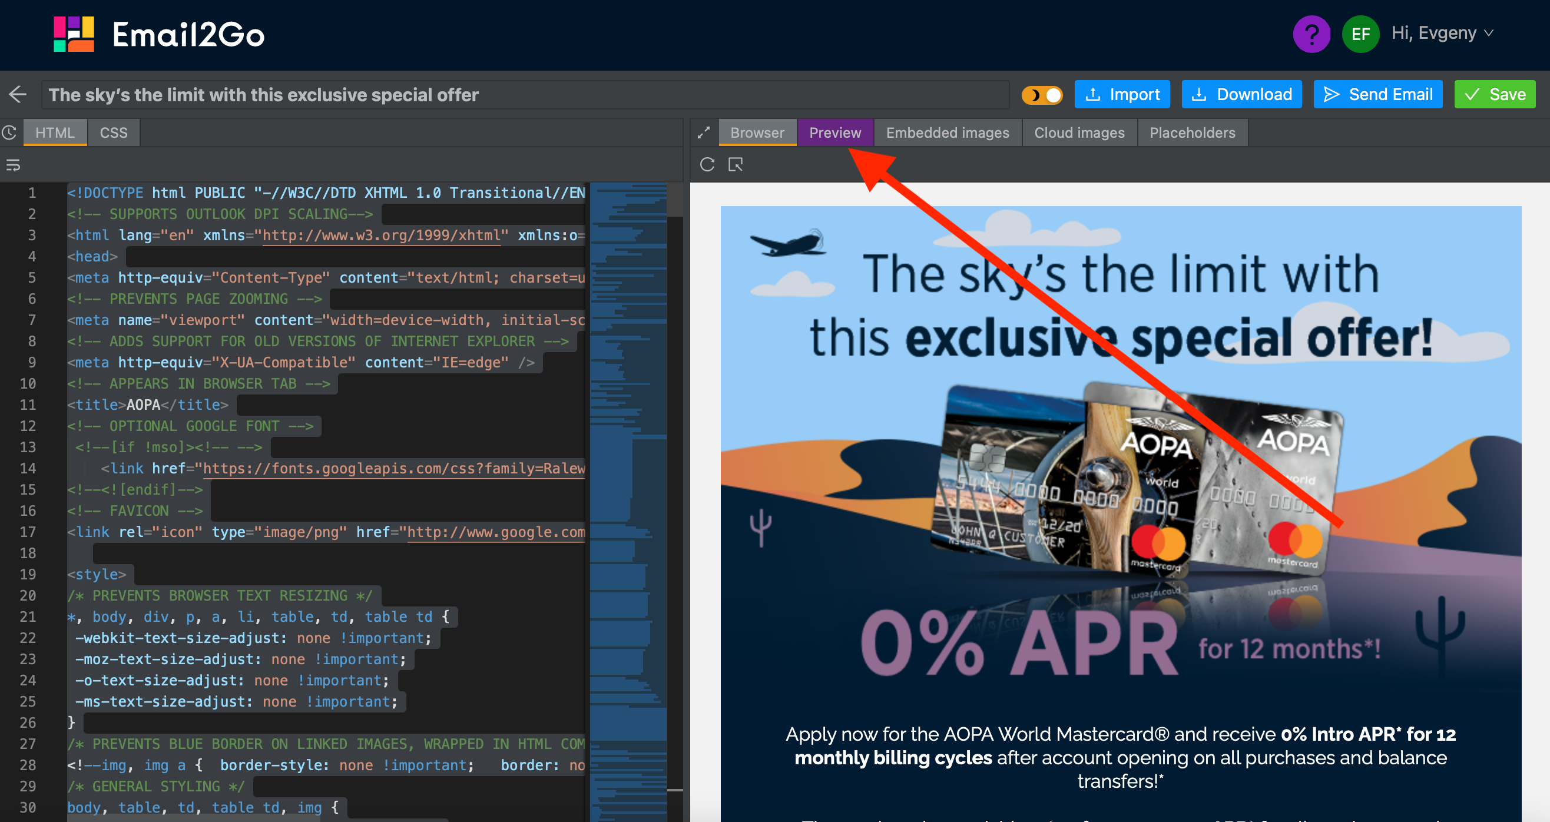Click the -webkit-text-size-adjust code line
The image size is (1550, 822).
coord(253,638)
